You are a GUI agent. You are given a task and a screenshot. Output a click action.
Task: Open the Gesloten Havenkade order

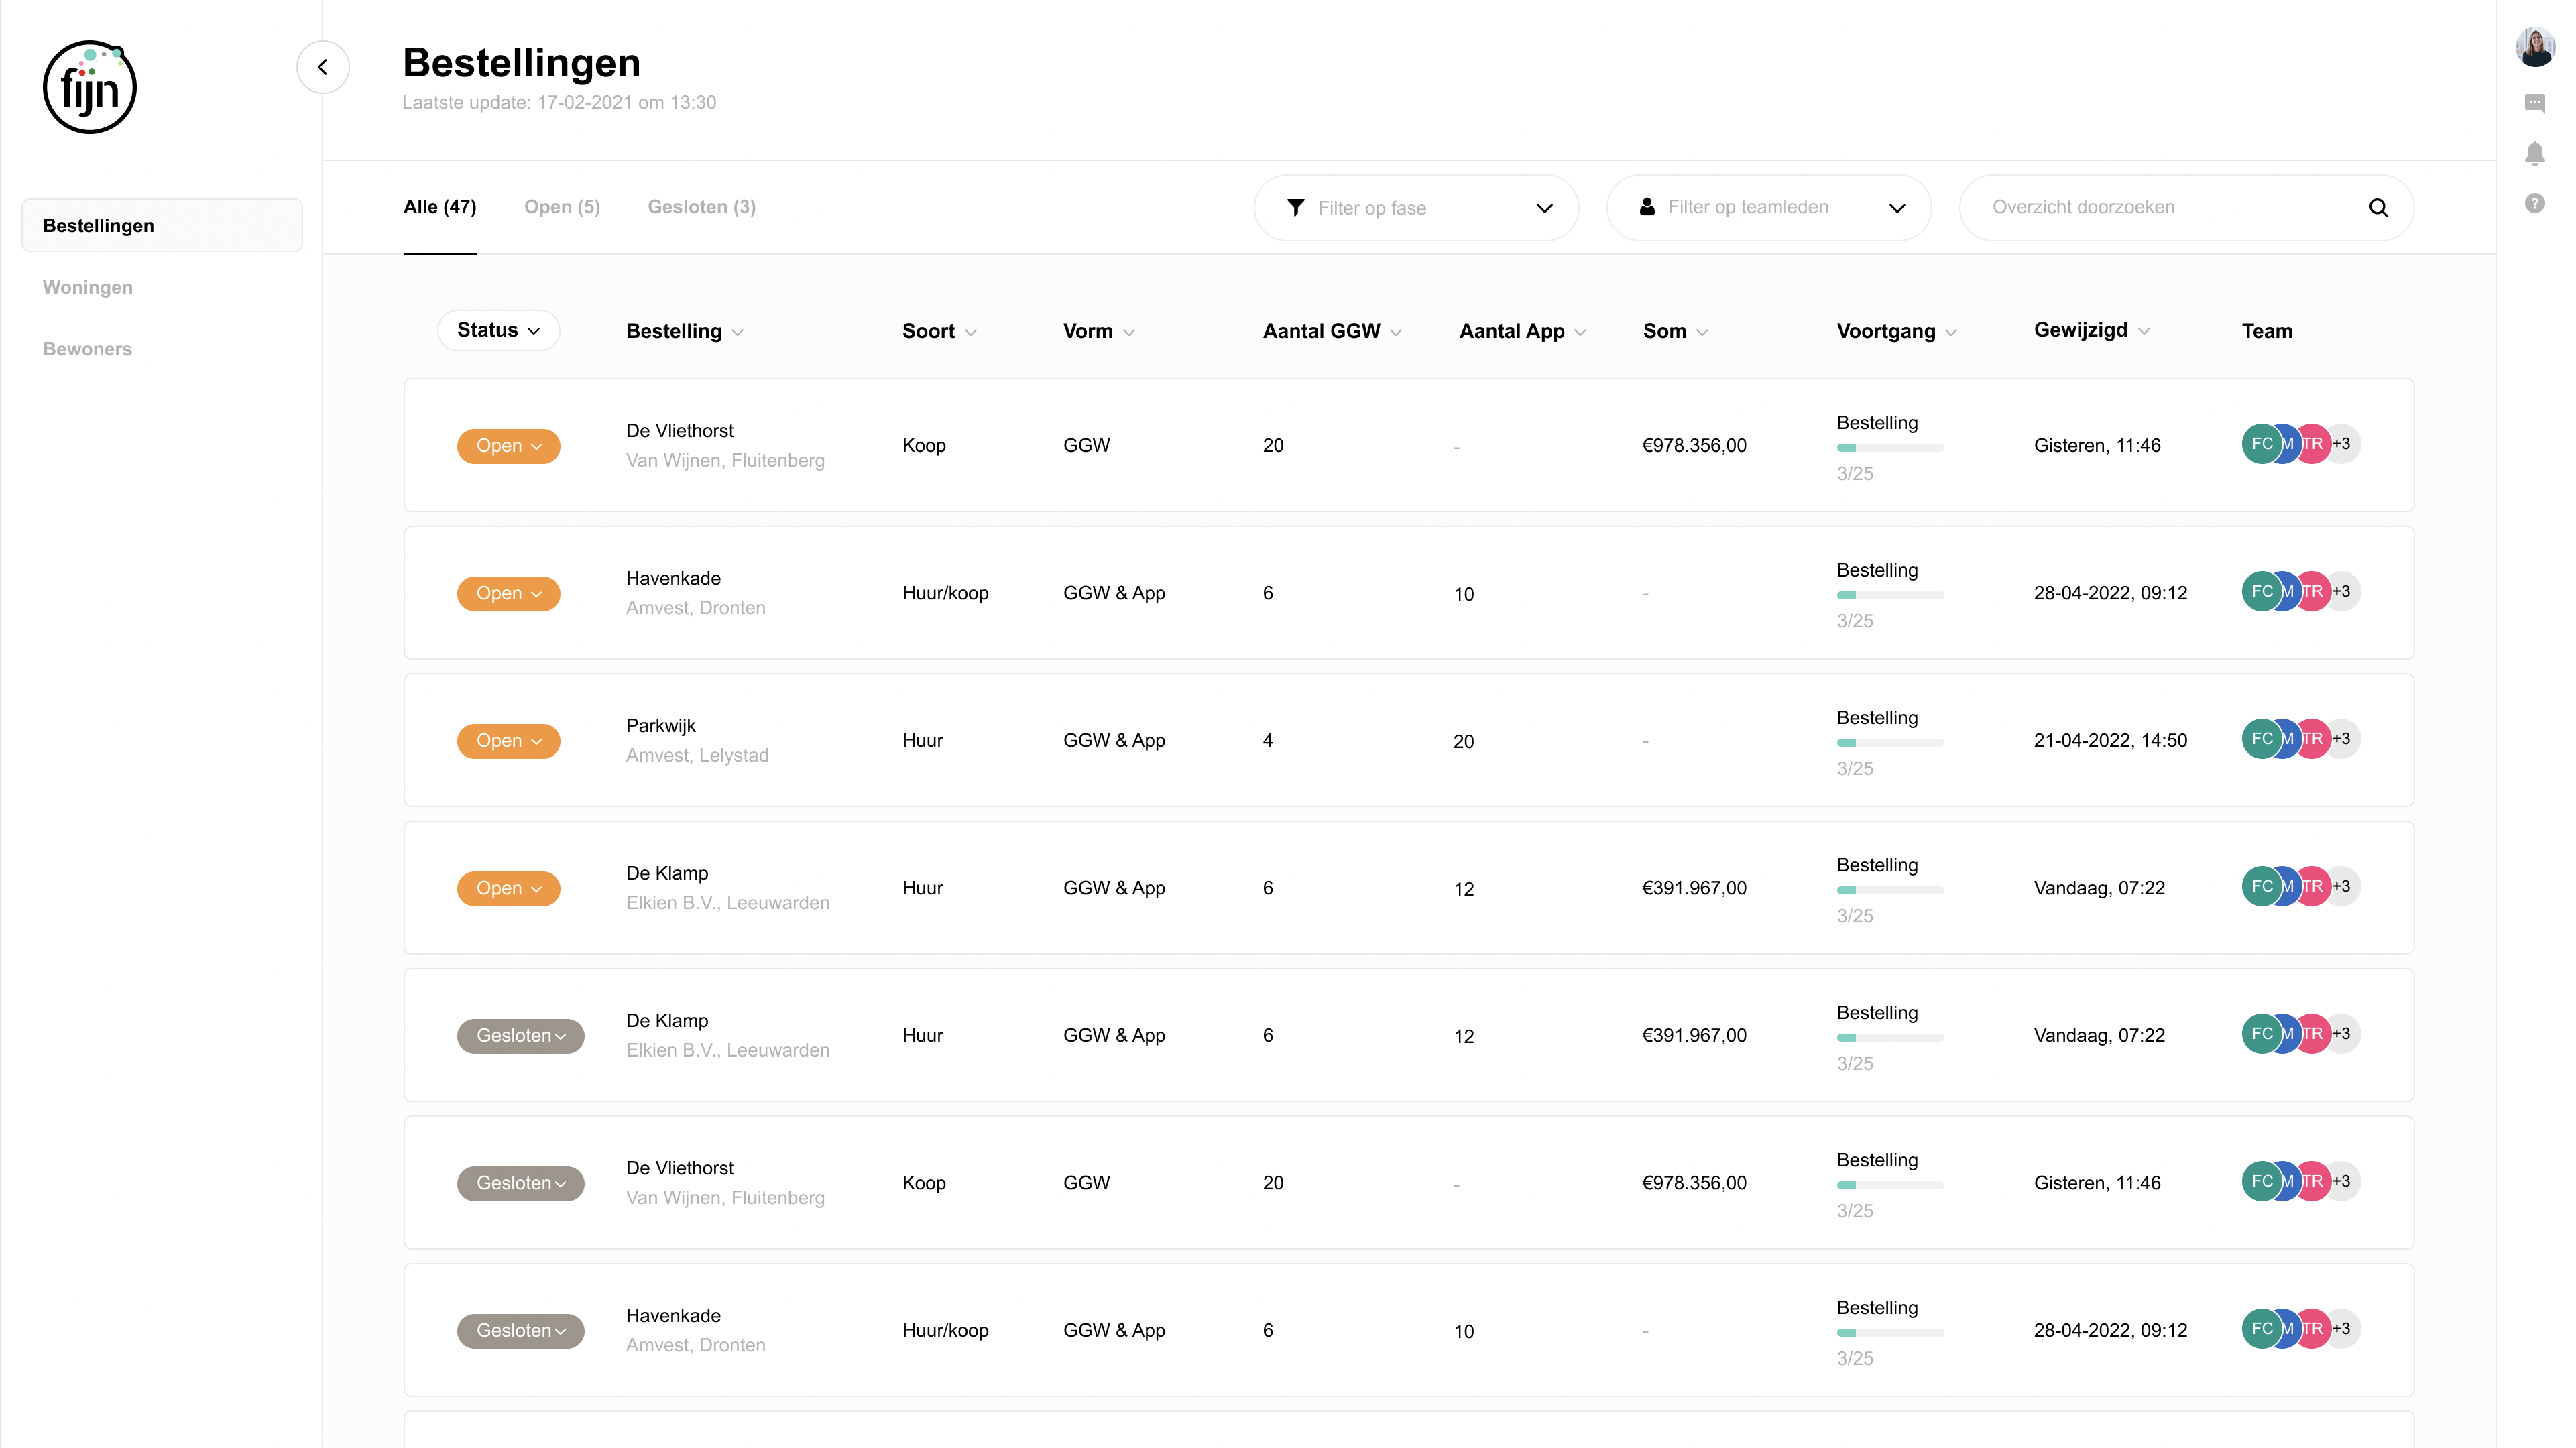pyautogui.click(x=1408, y=1330)
